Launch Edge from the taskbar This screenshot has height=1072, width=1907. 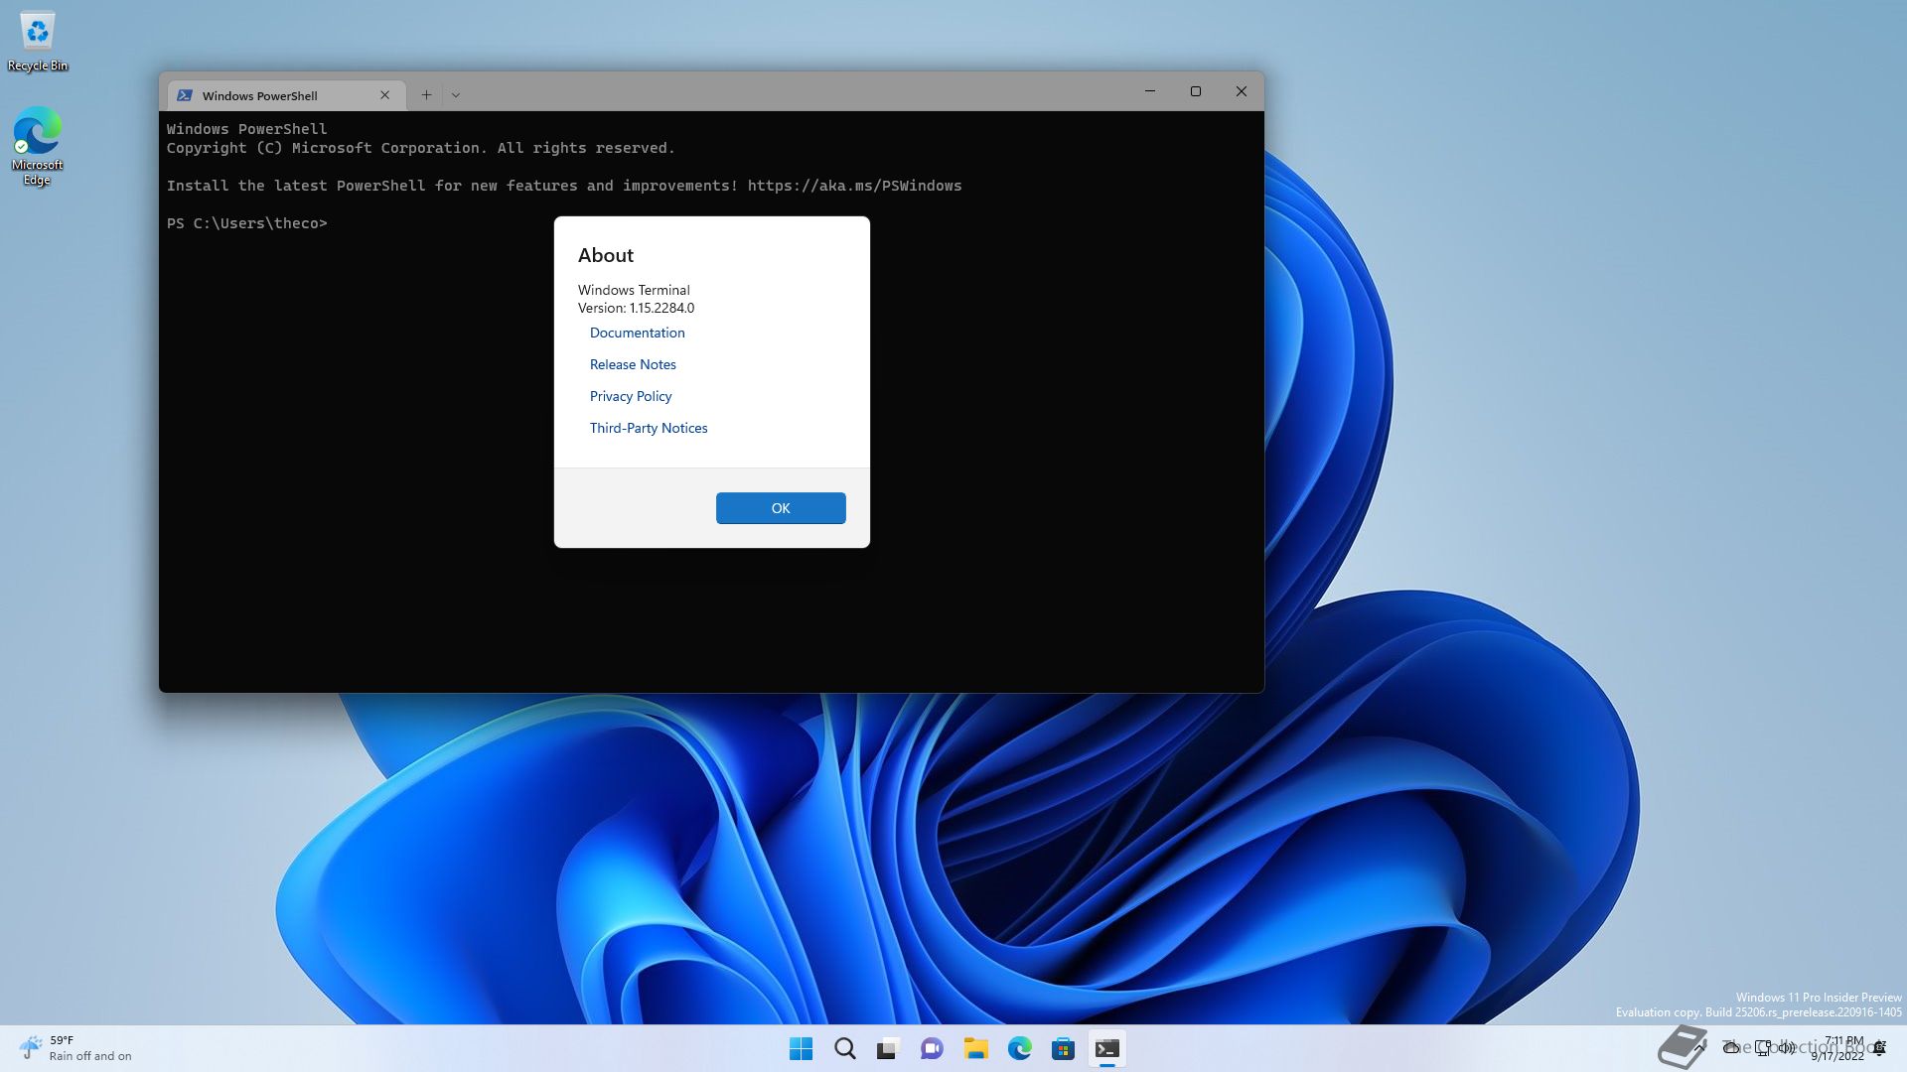(x=1019, y=1049)
